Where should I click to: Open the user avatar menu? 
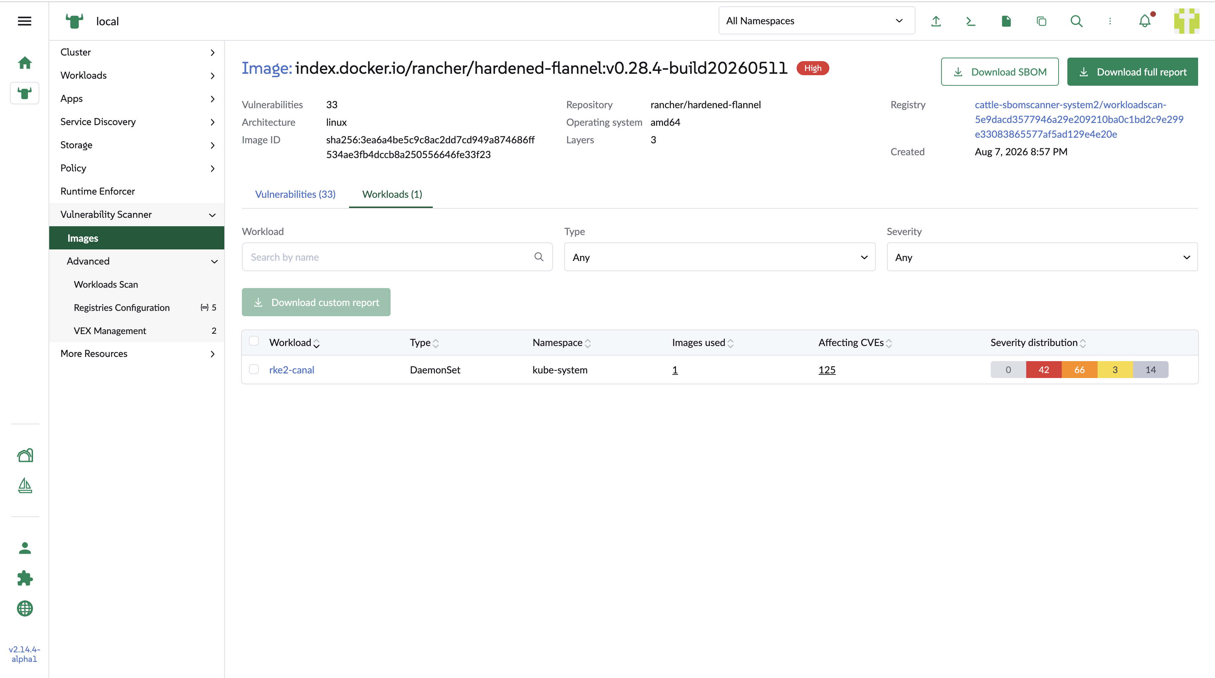pyautogui.click(x=1186, y=21)
